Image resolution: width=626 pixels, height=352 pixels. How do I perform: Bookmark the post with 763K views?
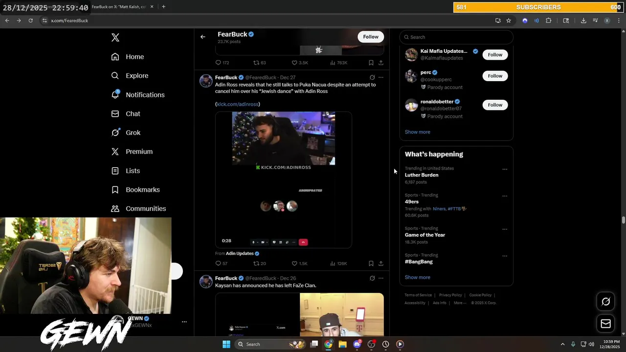coord(371,63)
